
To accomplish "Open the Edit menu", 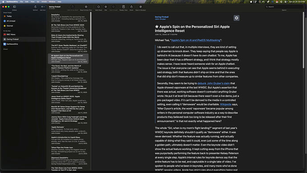I will pyautogui.click(x=27, y=2).
